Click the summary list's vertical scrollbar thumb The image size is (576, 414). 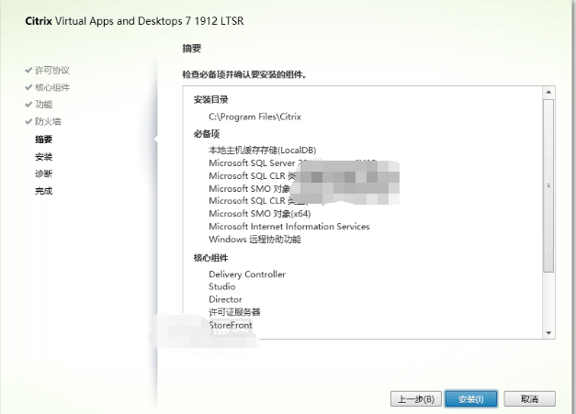548,185
